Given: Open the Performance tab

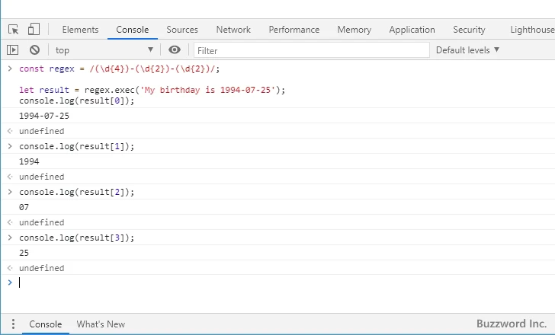Looking at the screenshot, I should 294,30.
